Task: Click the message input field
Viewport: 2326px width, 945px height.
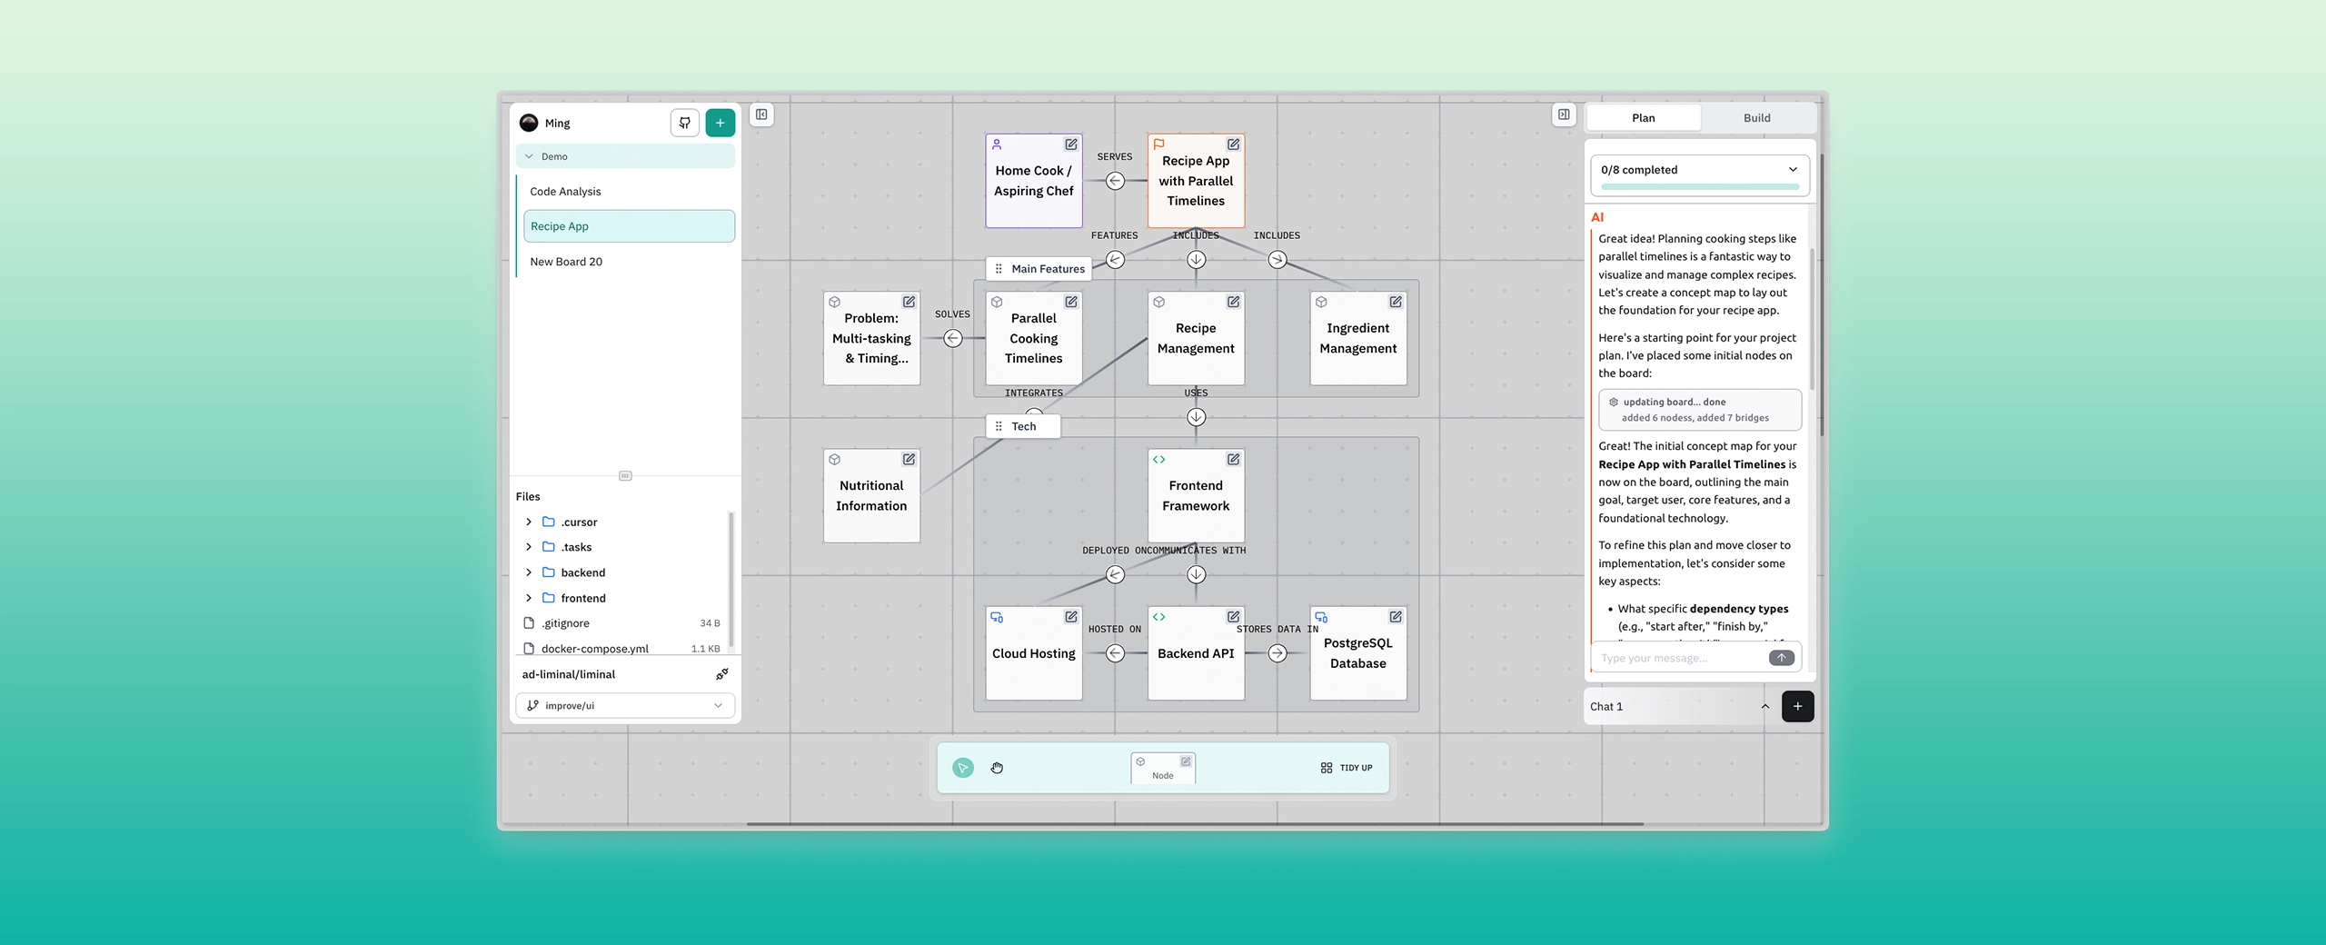Action: coord(1679,658)
